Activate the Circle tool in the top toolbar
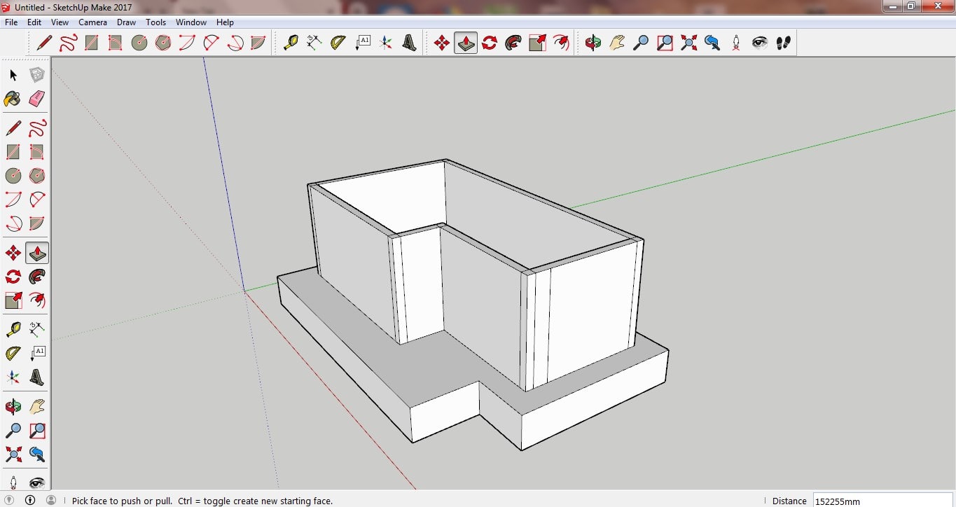The height and width of the screenshot is (507, 956). pos(139,43)
